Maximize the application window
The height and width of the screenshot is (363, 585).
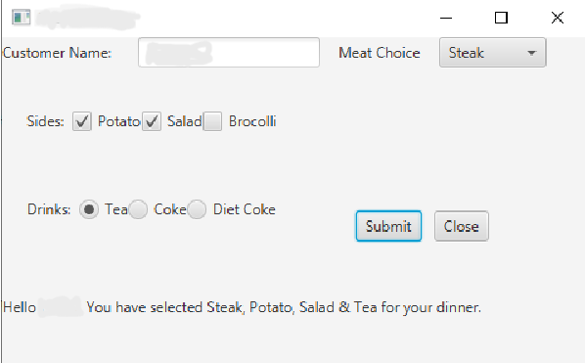click(501, 18)
